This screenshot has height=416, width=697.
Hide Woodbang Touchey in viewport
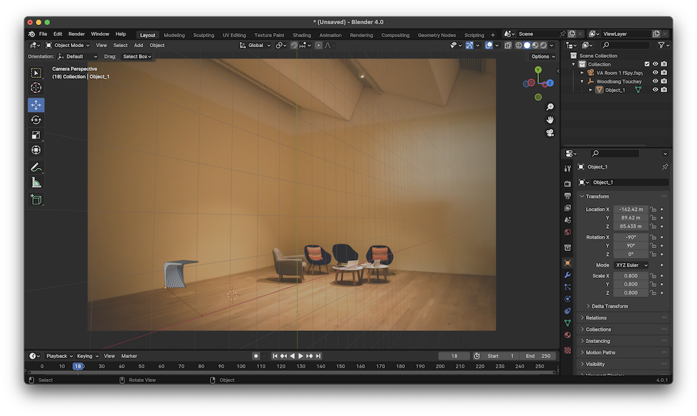(655, 81)
